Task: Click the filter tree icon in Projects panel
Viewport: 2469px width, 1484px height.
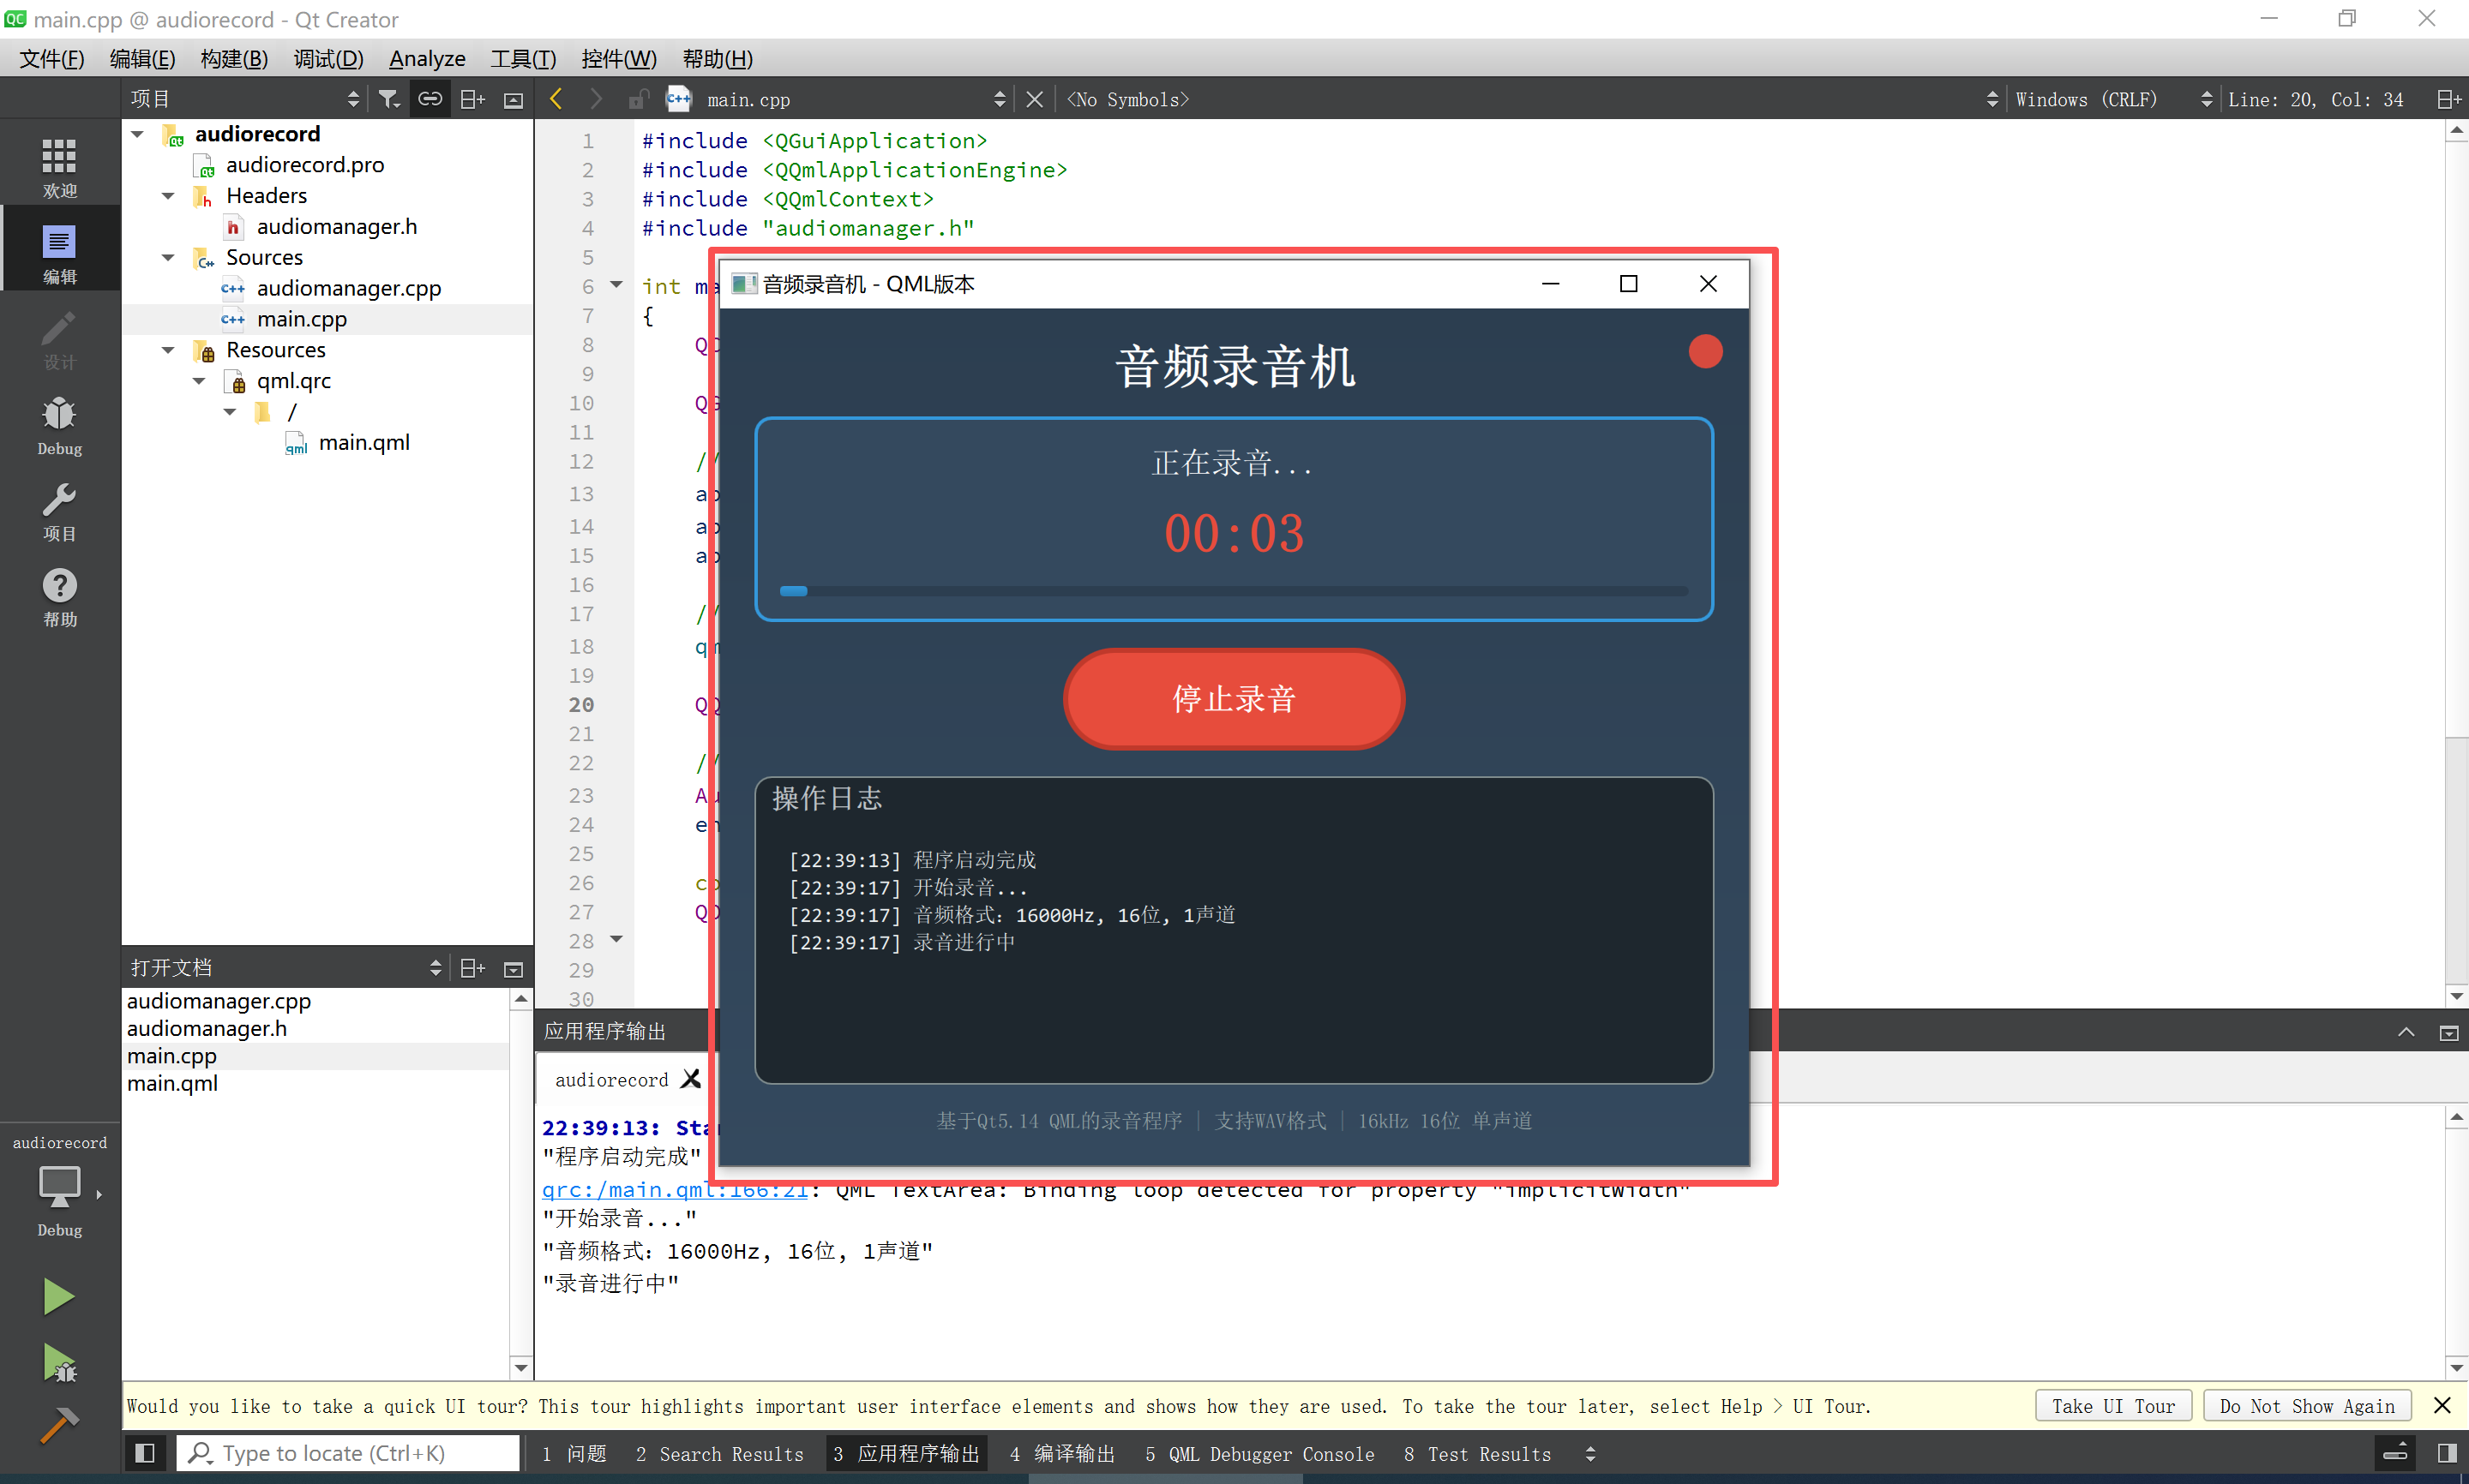Action: 389,99
